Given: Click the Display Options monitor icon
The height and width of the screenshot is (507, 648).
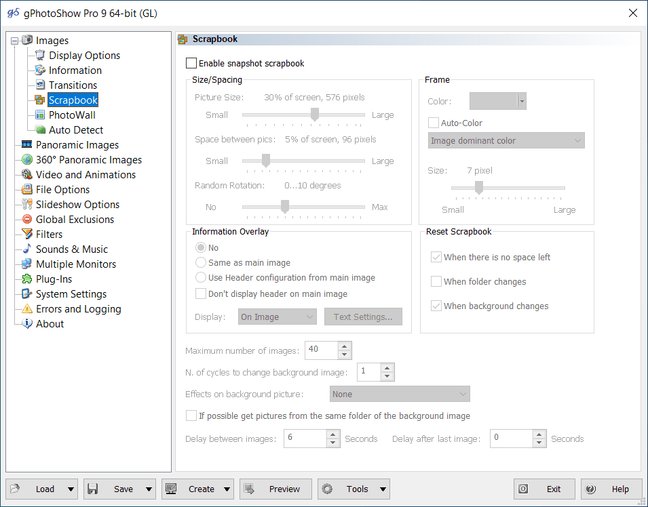Looking at the screenshot, I should coord(40,55).
